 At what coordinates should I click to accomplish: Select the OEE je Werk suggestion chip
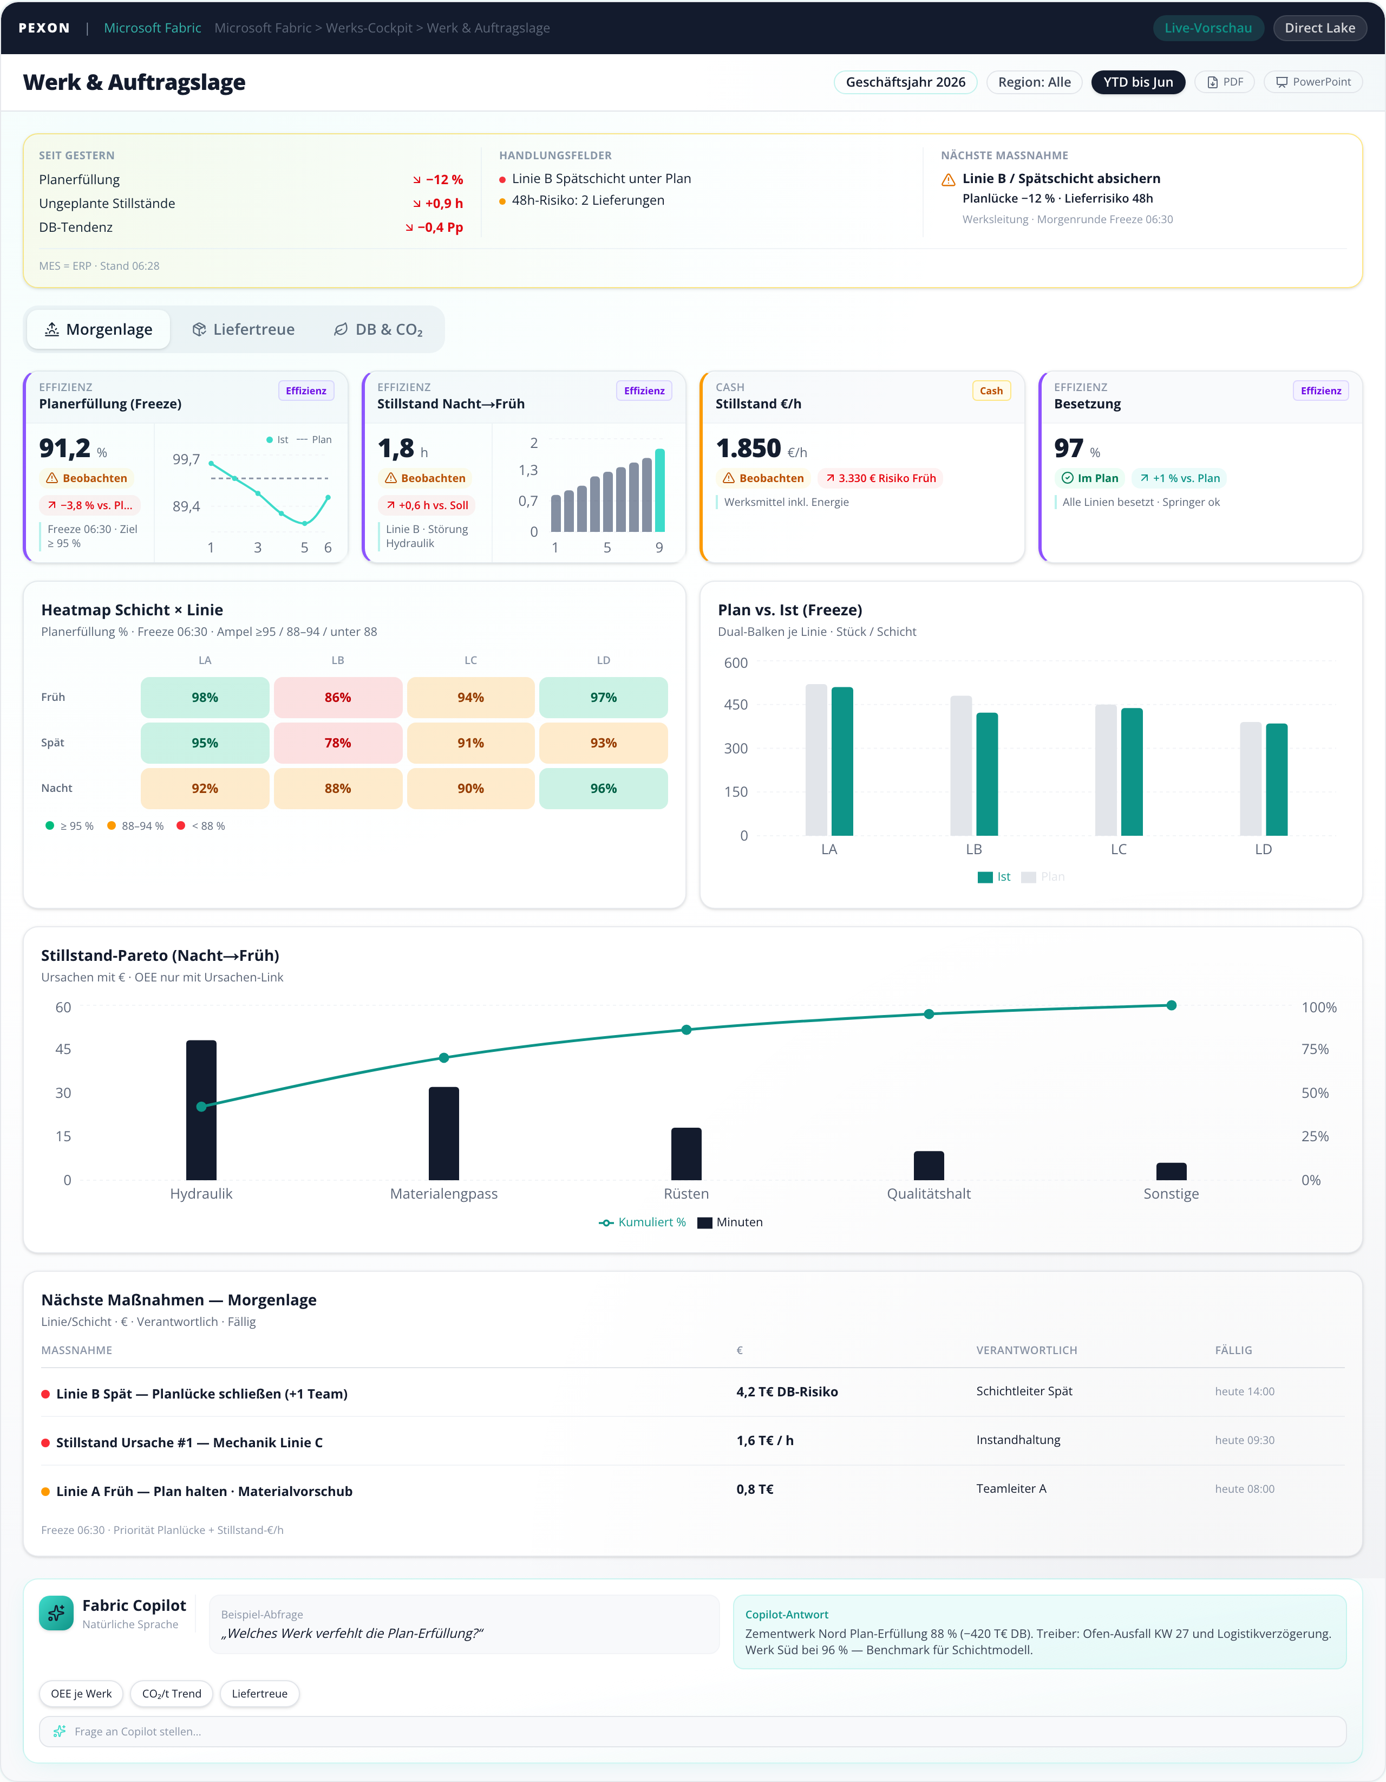point(82,1693)
